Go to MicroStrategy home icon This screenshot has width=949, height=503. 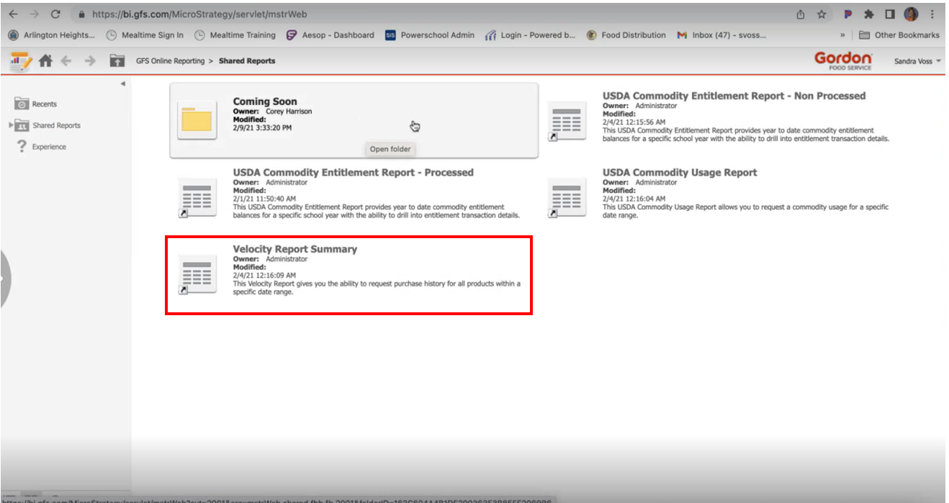point(45,61)
